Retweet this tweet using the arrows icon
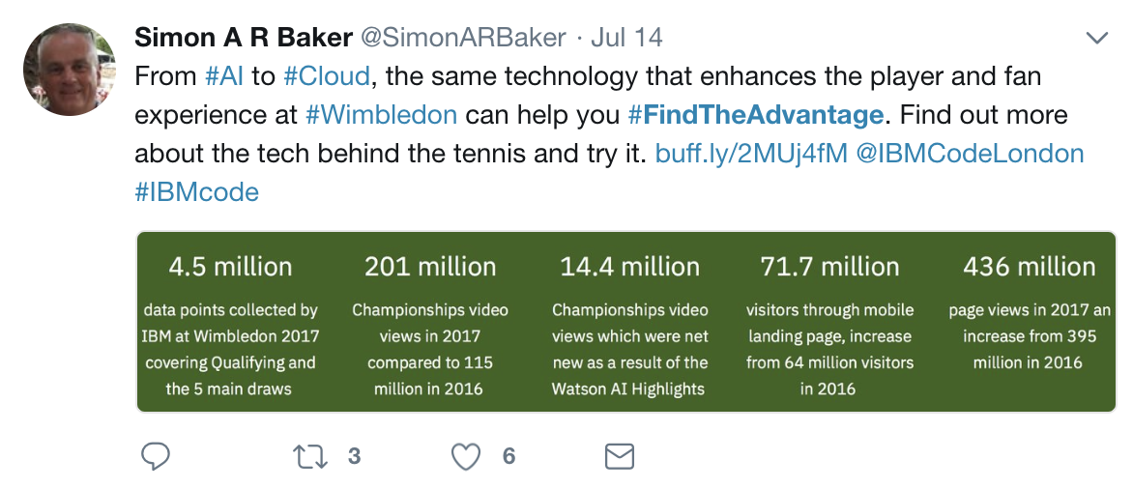Viewport: 1133px width, 489px height. pos(310,456)
